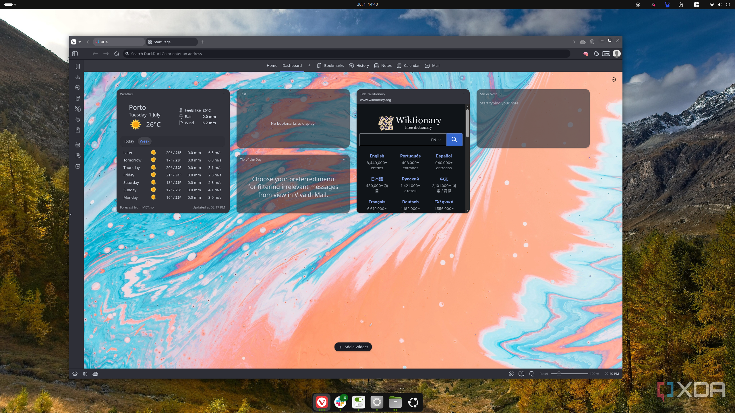Open the Calendar panel in sidebar

point(78,145)
